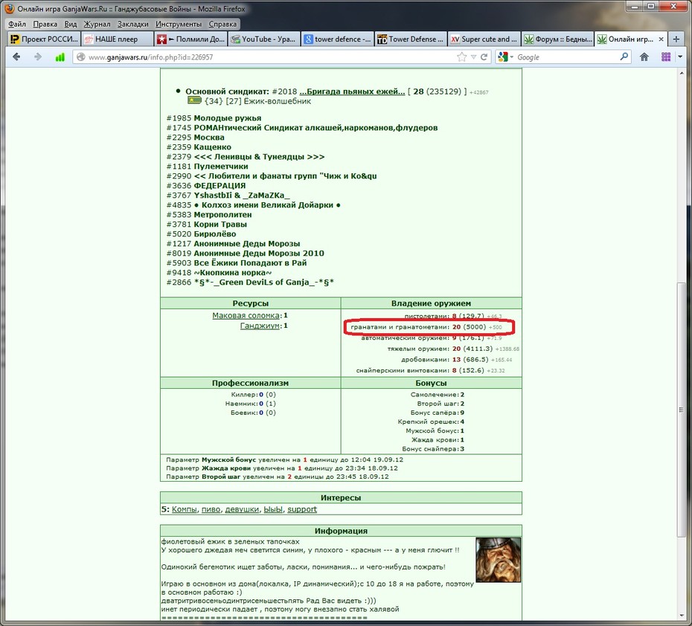Viewport: 692px width, 626px height.
Task: Switch to the Полмили До... tab
Action: pos(190,39)
